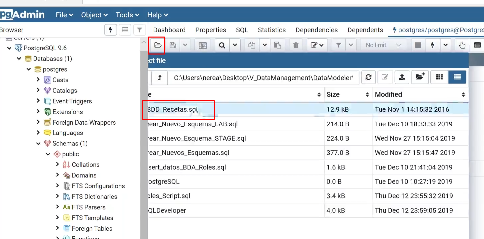The width and height of the screenshot is (484, 239).
Task: Save the query with the save icon
Action: click(x=173, y=45)
